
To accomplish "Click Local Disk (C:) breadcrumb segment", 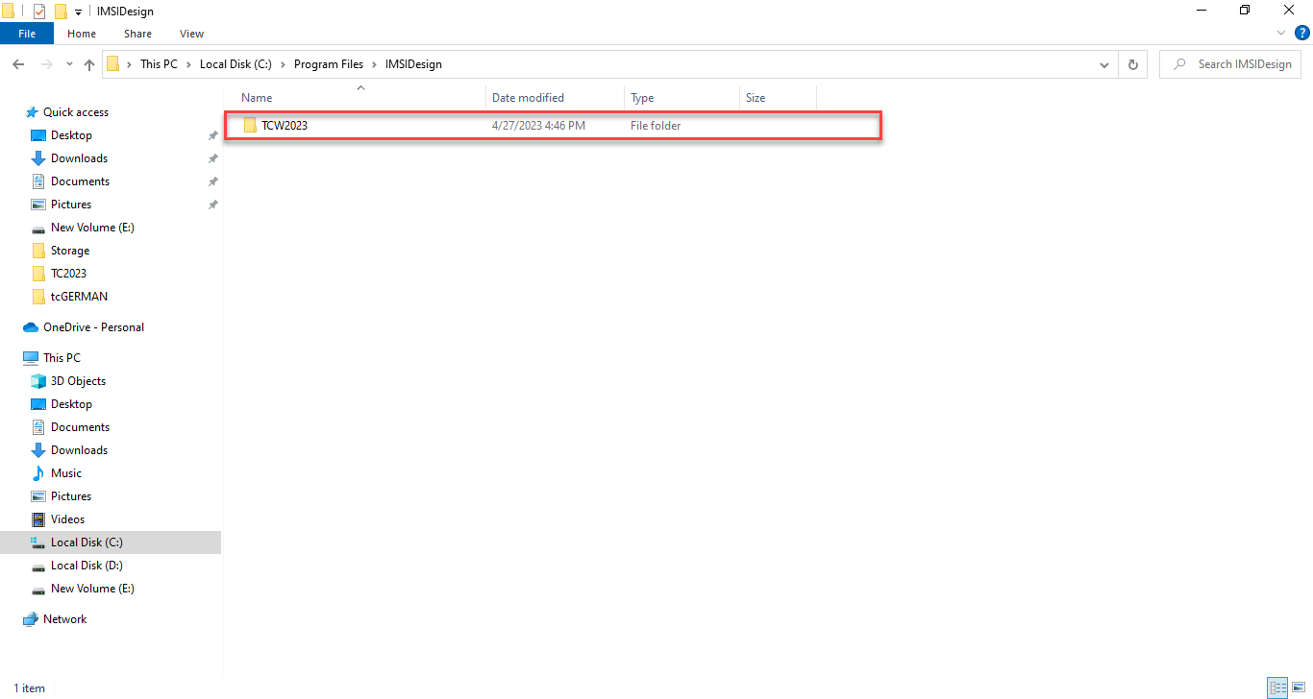I will (x=235, y=64).
